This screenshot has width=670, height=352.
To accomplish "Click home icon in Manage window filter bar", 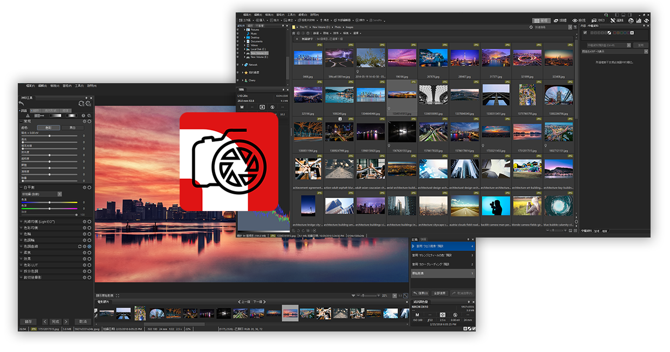I will click(294, 33).
